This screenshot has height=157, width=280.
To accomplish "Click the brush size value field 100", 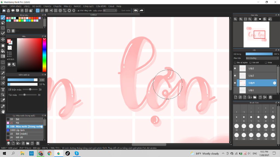I will (42, 80).
